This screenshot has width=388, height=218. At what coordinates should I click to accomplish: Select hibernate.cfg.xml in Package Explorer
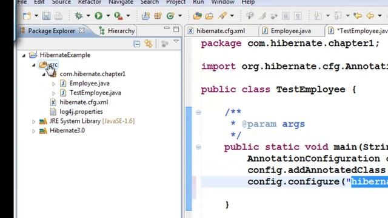[84, 102]
